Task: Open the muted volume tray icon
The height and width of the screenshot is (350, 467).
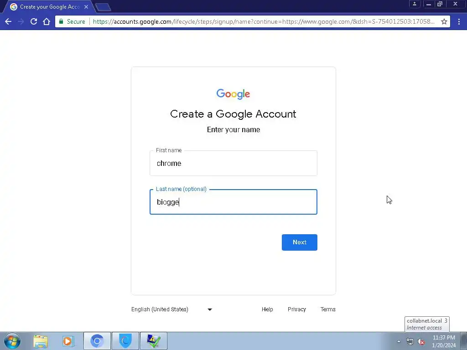Action: tap(421, 341)
